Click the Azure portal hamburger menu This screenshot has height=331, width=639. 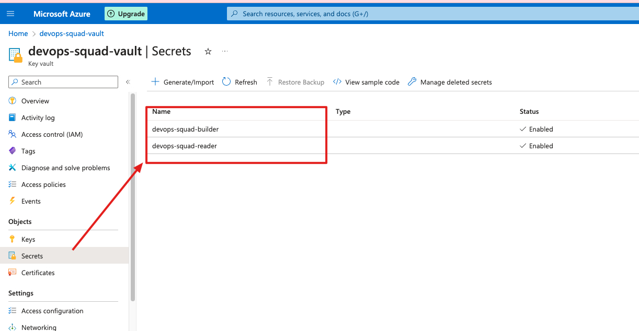click(11, 13)
